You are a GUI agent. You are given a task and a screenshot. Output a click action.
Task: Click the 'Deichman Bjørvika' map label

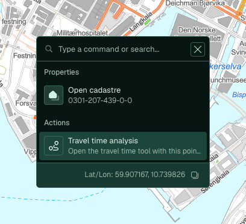point(195,3)
